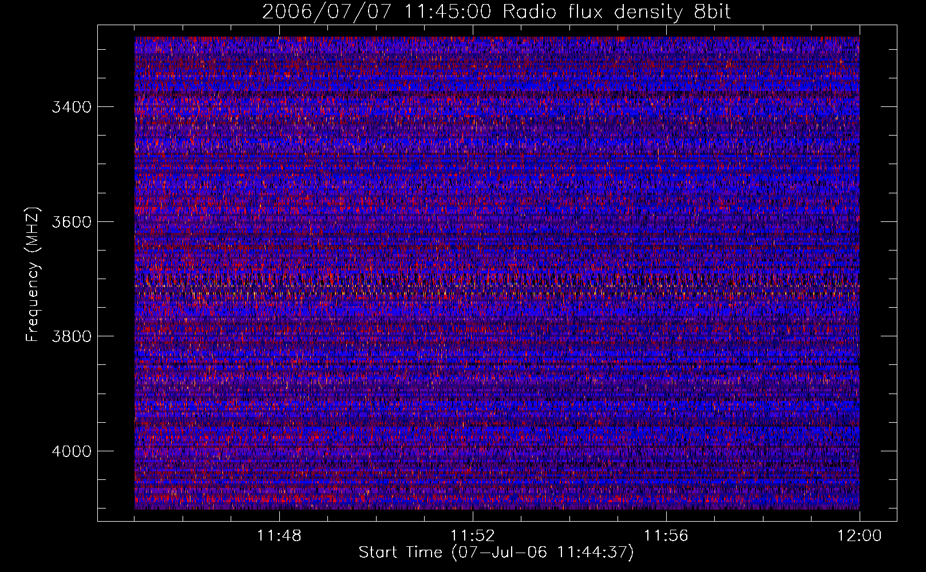The image size is (926, 572).
Task: Click the 11:52 time axis label
Action: pos(473,536)
